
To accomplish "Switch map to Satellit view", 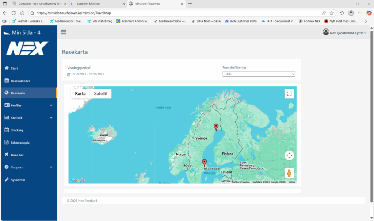I will point(100,94).
